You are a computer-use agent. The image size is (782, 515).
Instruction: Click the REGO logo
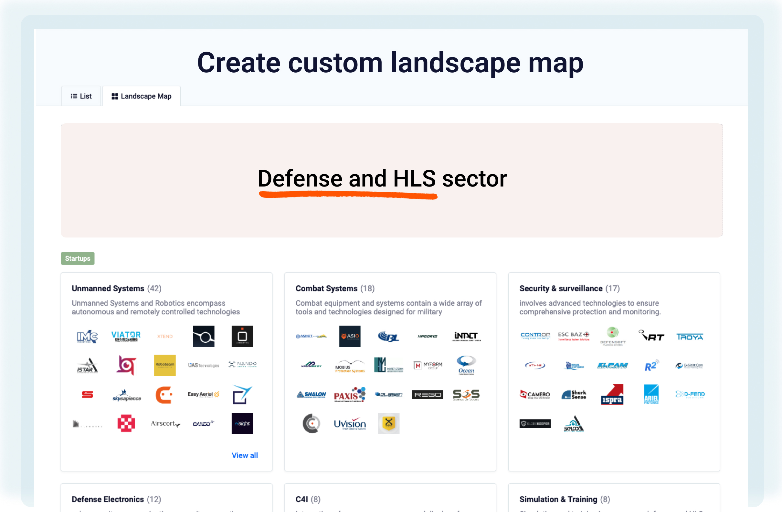pyautogui.click(x=428, y=395)
